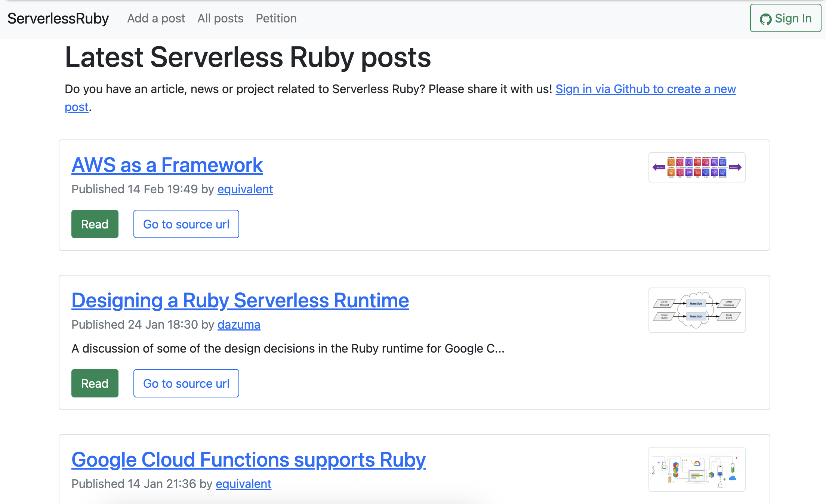Open the Add a post menu item

(x=156, y=18)
